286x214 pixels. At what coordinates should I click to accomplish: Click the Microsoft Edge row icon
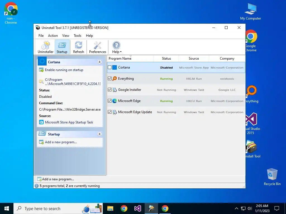[115, 101]
